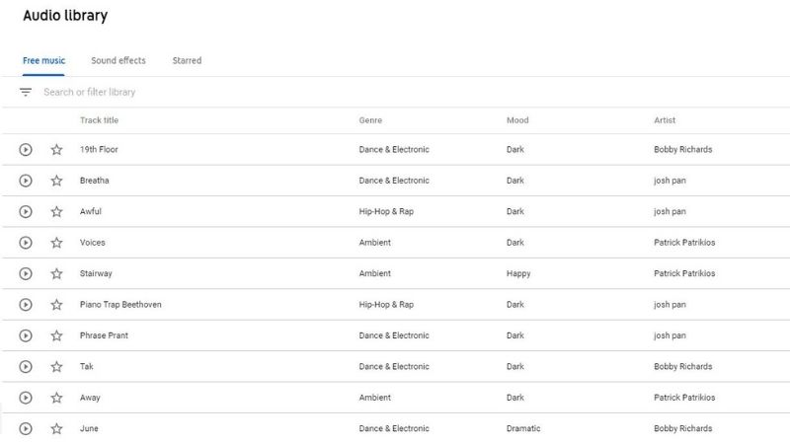
Task: Click artist Patrick Patrikios in Stairway row
Action: coord(684,273)
